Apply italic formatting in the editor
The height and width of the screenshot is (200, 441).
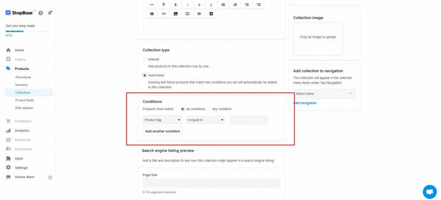187,5
